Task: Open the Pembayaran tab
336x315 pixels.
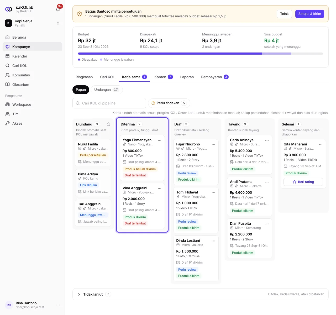Action: [x=215, y=77]
